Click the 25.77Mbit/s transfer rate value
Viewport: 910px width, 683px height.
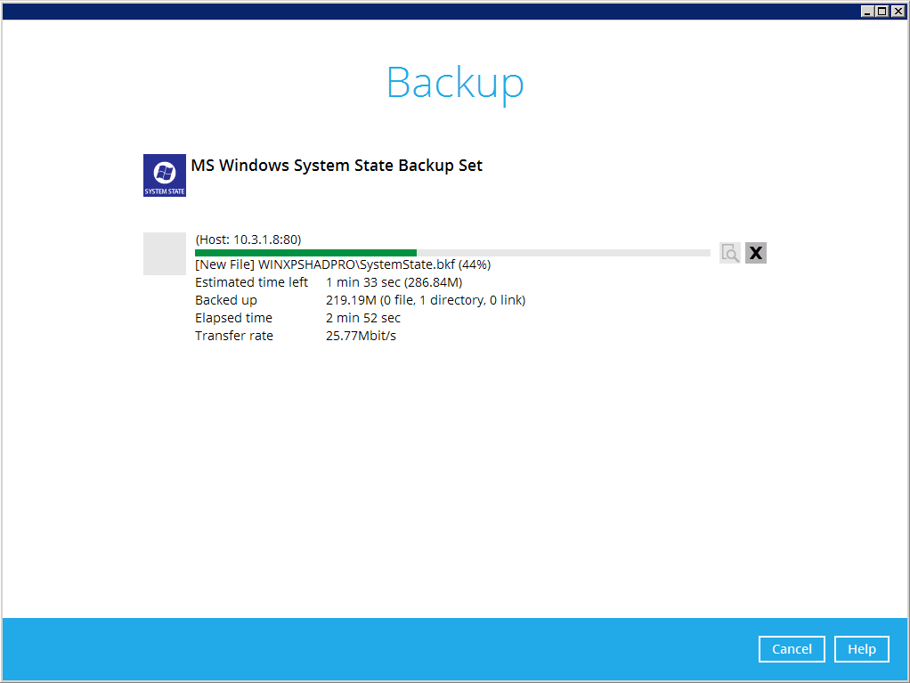[x=361, y=336]
